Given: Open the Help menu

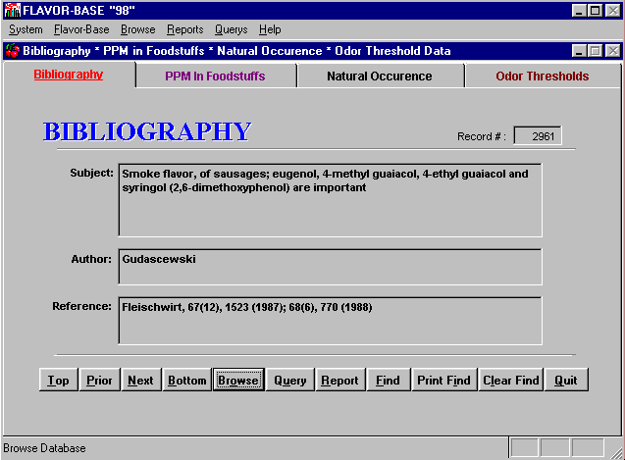Looking at the screenshot, I should 270,29.
